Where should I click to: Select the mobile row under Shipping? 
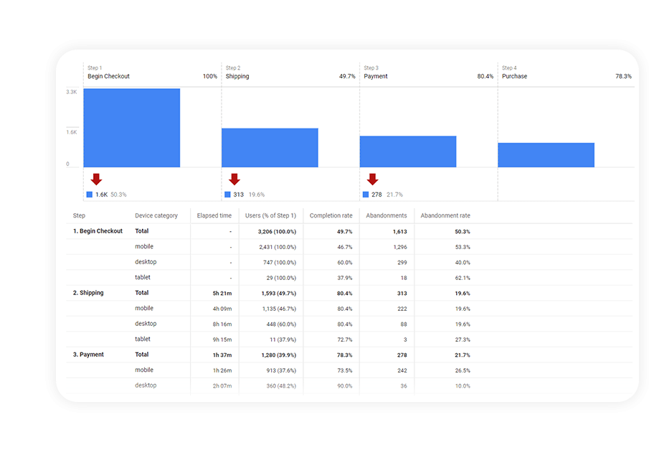144,308
